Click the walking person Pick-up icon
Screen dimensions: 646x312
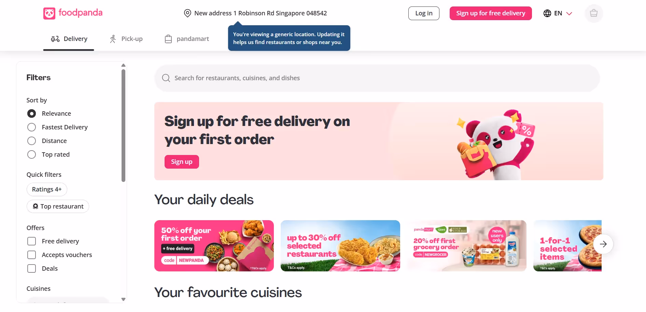tap(113, 39)
